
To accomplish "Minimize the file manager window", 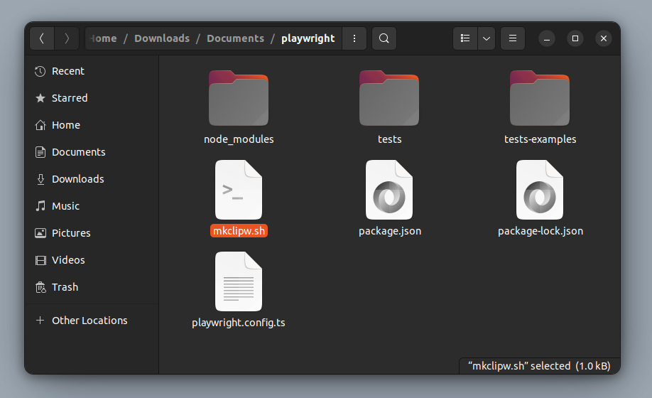I will coord(547,38).
